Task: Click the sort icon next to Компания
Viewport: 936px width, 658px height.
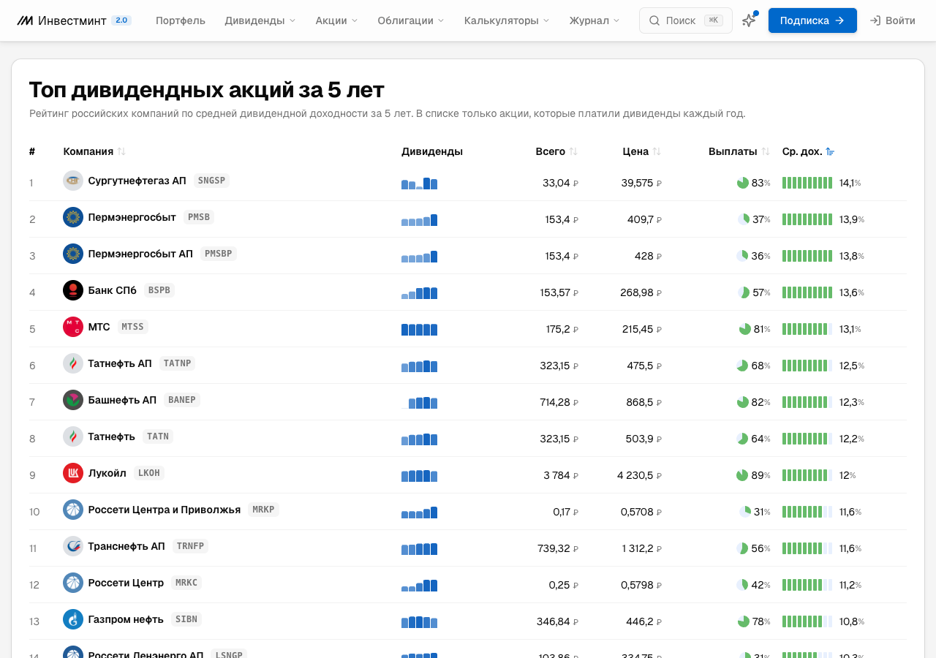Action: [121, 151]
